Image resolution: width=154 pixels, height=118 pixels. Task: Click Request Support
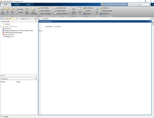tap(106, 11)
